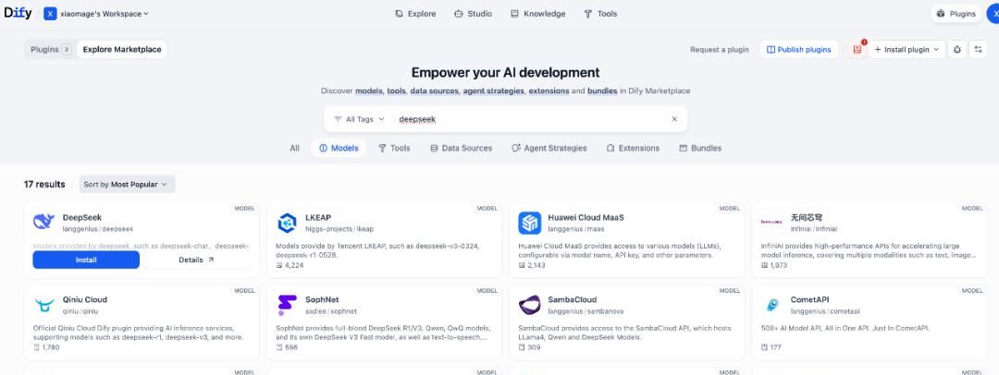This screenshot has width=999, height=375.
Task: Click the models link in the subtitle
Action: tap(369, 91)
